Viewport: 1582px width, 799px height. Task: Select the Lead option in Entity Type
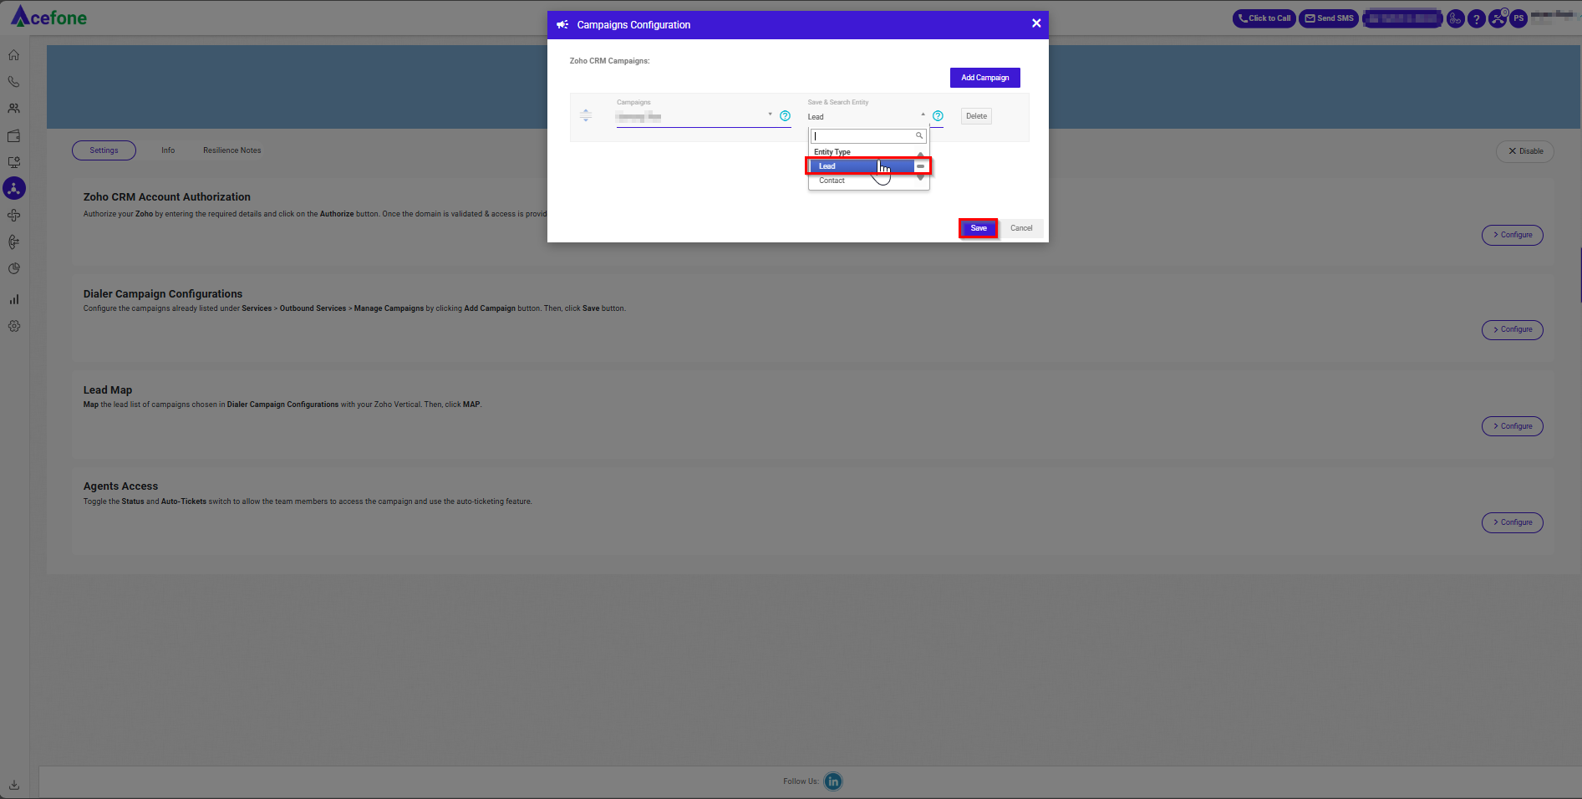tap(862, 166)
